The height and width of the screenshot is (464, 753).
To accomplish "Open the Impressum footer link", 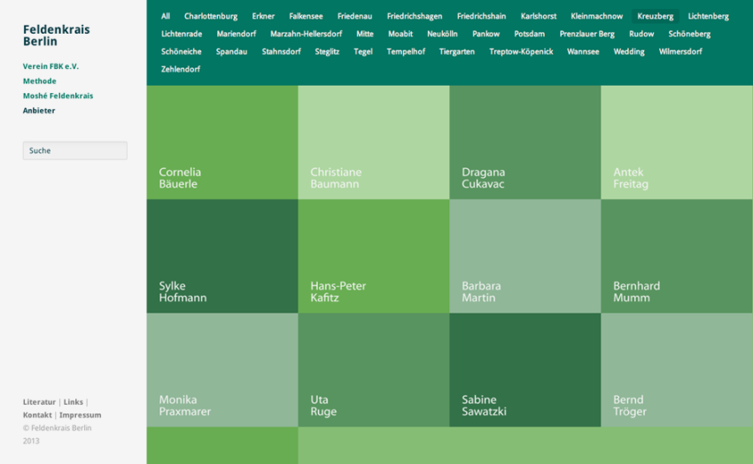I will pos(81,414).
